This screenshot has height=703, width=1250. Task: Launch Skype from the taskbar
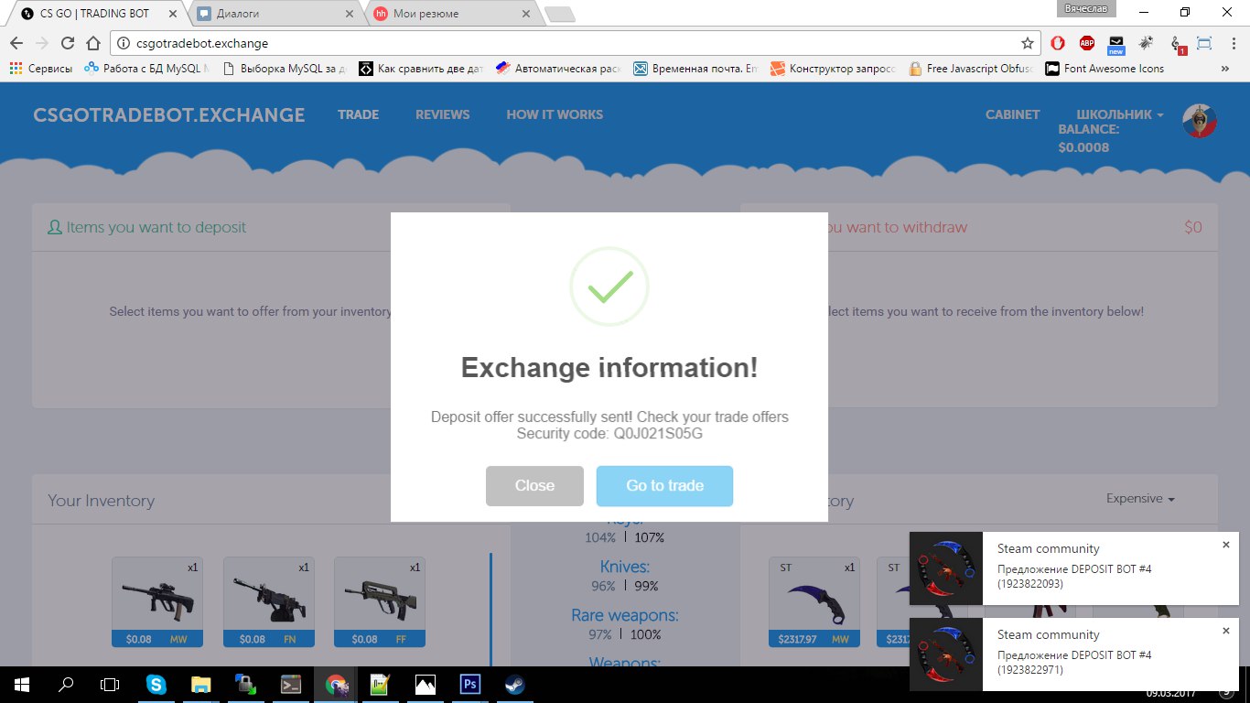156,684
